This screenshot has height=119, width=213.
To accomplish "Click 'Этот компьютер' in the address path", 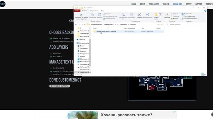I will point(96,24).
